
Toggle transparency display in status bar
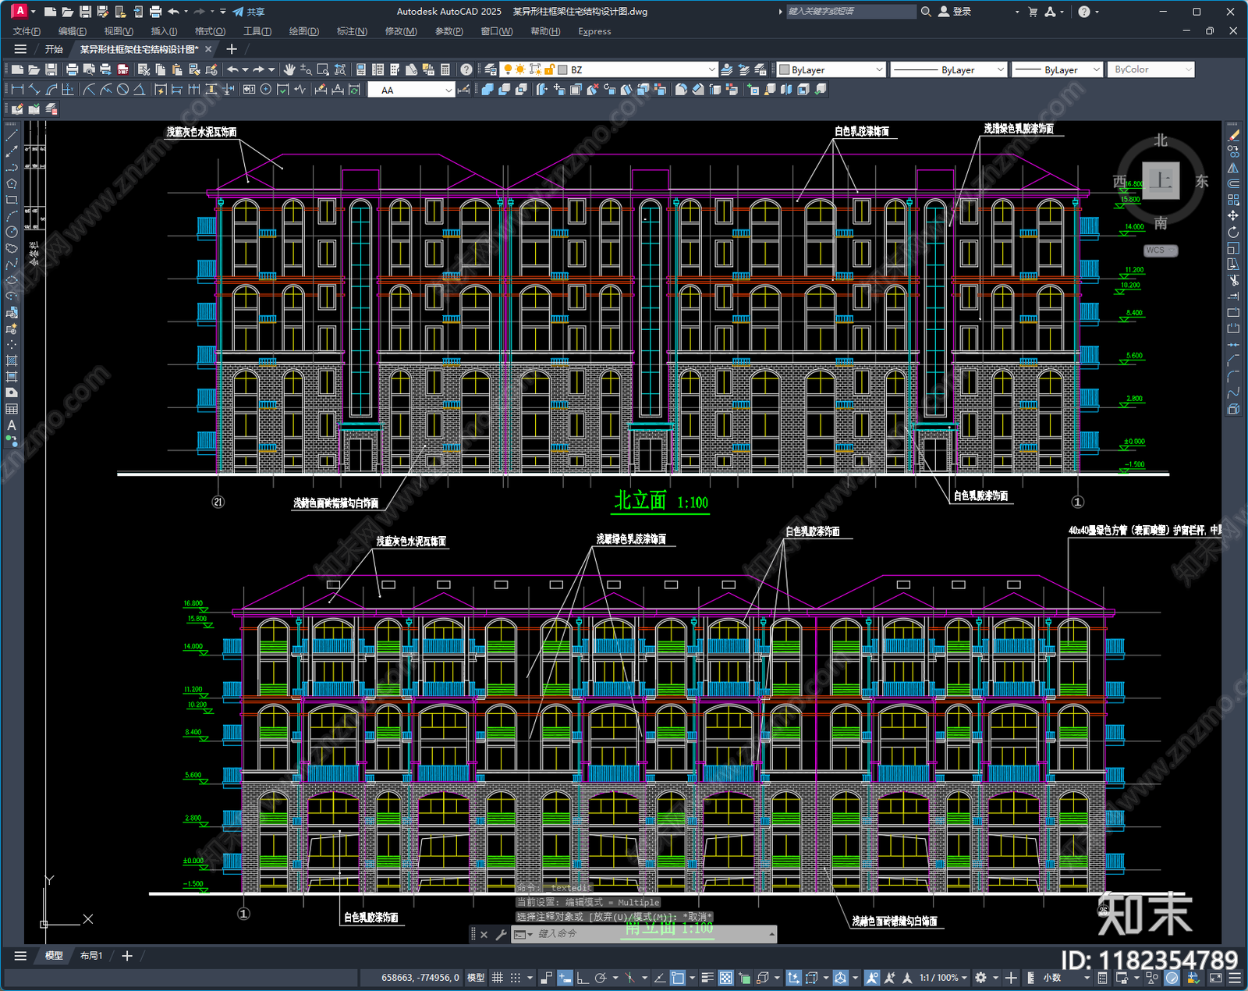pyautogui.click(x=725, y=978)
